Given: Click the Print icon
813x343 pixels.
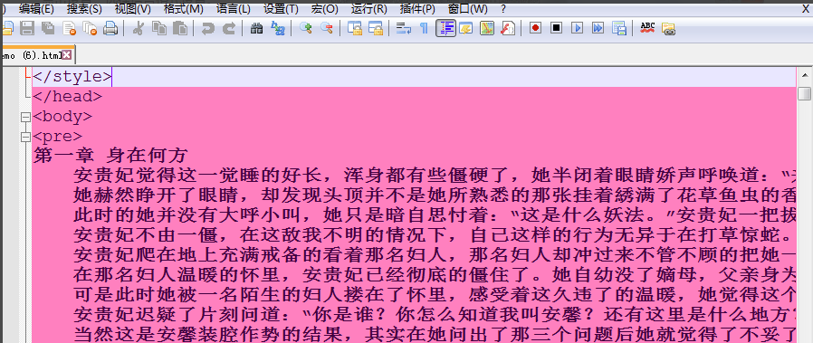Looking at the screenshot, I should tap(110, 28).
